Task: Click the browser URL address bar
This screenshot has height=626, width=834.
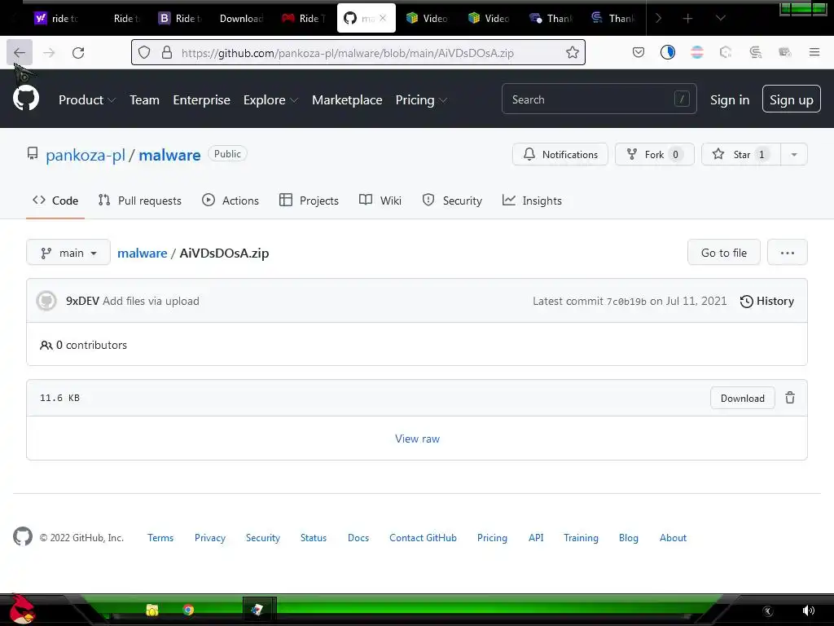Action: point(358,52)
